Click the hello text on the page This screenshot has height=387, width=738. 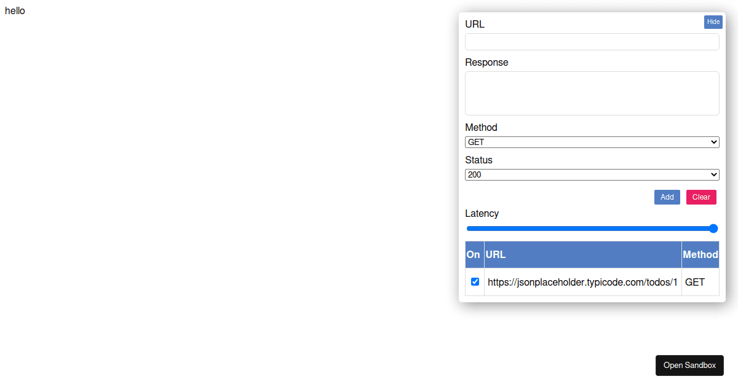pyautogui.click(x=15, y=10)
